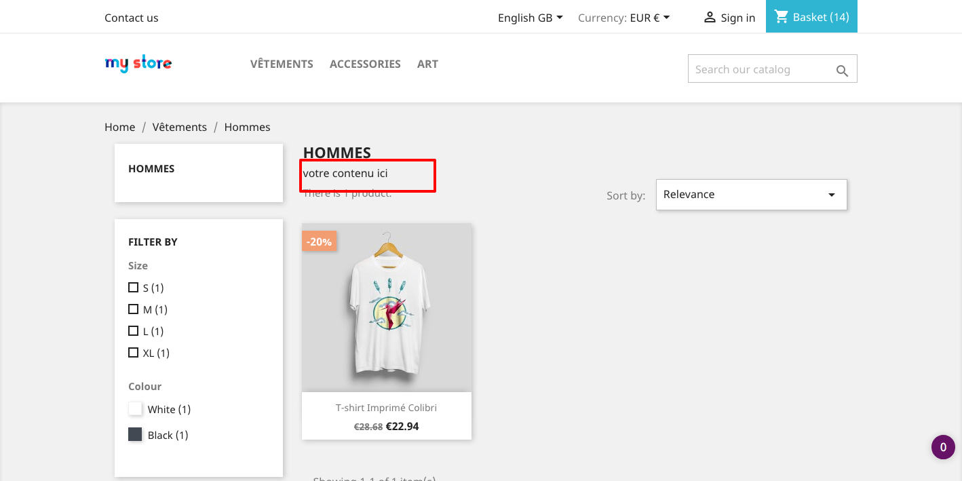
Task: Go to the Accessories menu item
Action: click(365, 64)
